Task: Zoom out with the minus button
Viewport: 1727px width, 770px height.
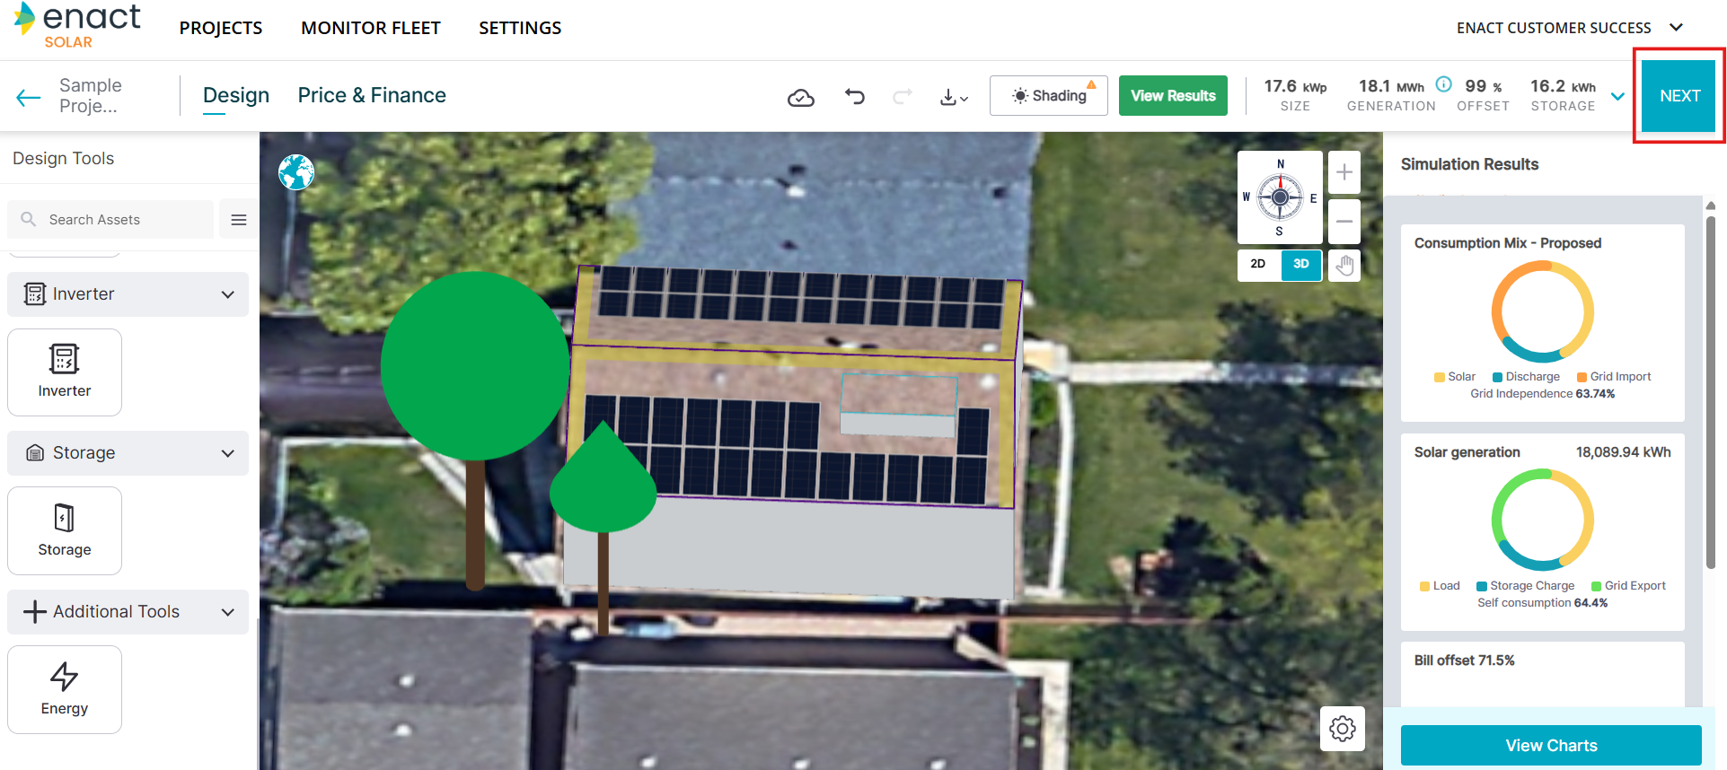Action: click(x=1344, y=221)
